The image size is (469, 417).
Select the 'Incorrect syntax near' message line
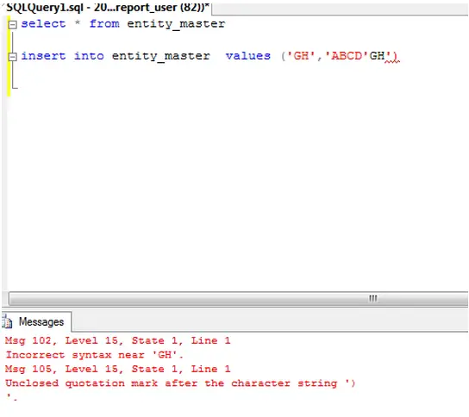point(94,355)
